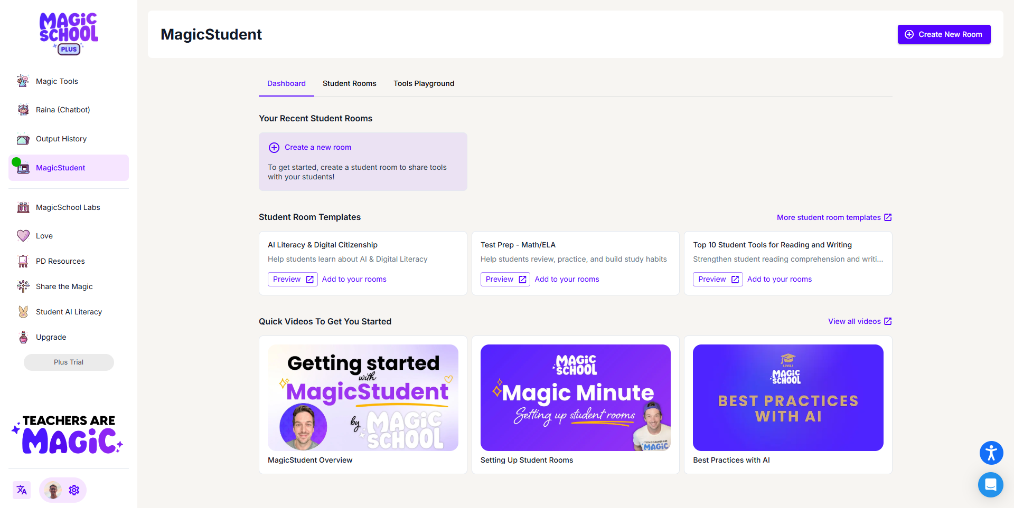Click the Love heart icon
1014x508 pixels.
coord(23,236)
